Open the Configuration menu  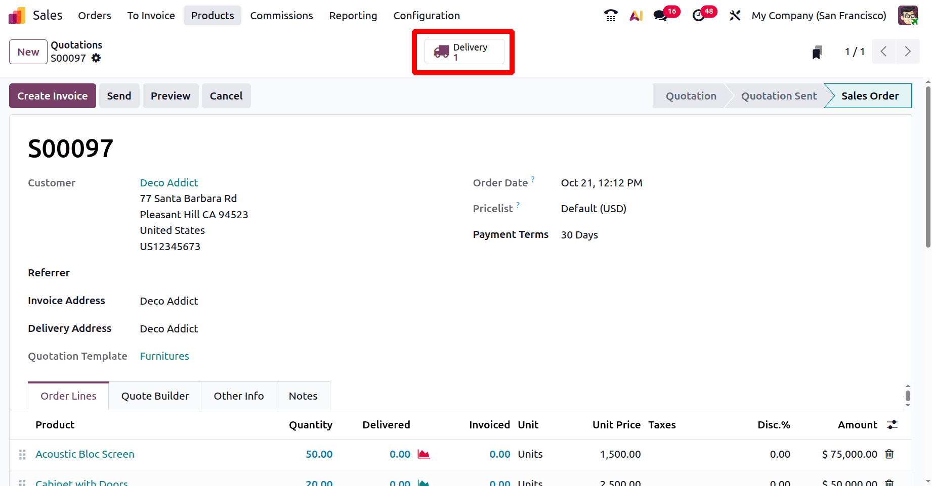pyautogui.click(x=427, y=16)
